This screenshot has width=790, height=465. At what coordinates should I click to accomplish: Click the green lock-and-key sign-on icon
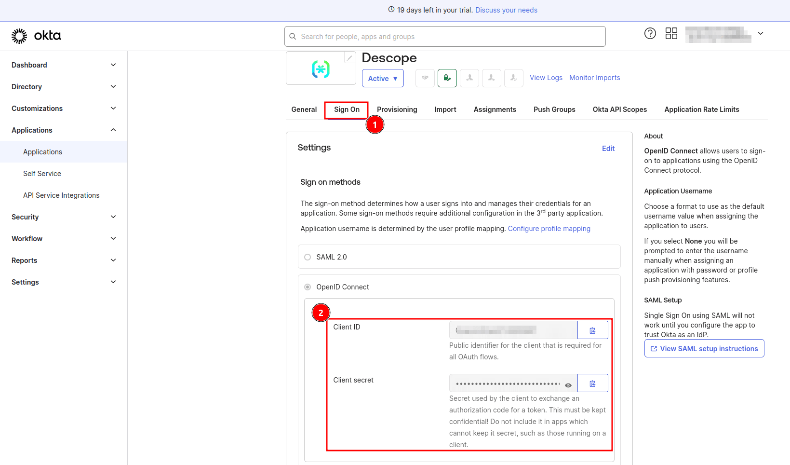click(x=447, y=78)
